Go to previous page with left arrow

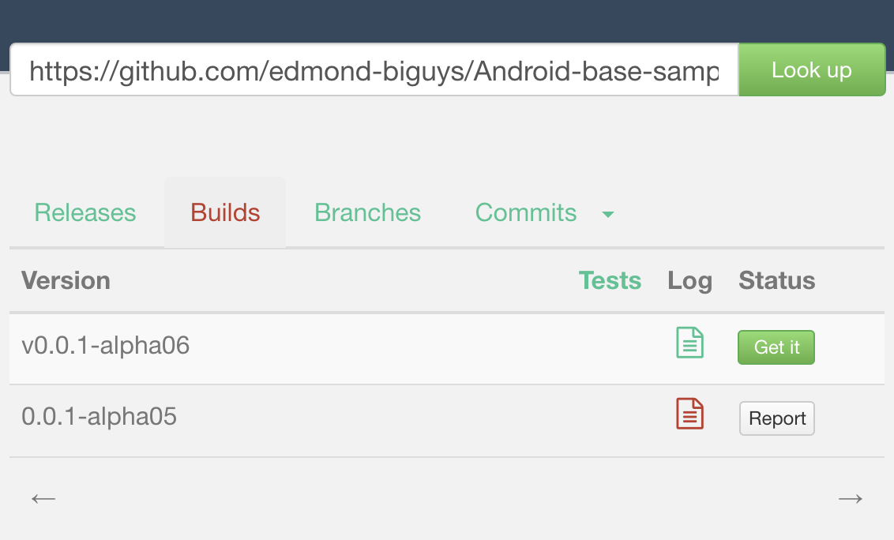click(x=43, y=499)
